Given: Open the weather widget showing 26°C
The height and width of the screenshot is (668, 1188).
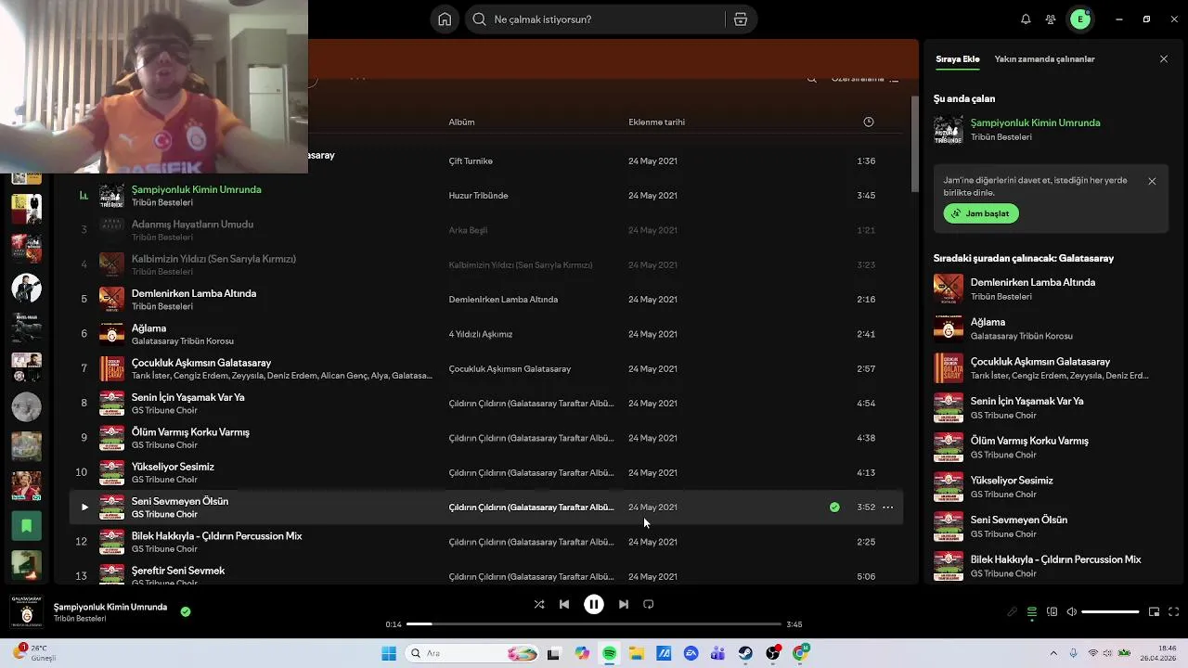Looking at the screenshot, I should 35,653.
